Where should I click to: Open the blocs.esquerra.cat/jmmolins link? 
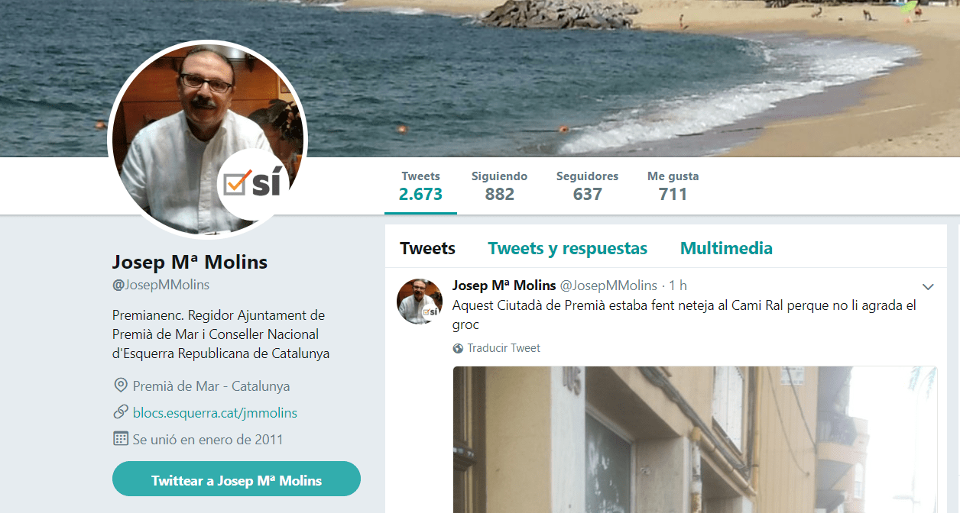click(215, 413)
